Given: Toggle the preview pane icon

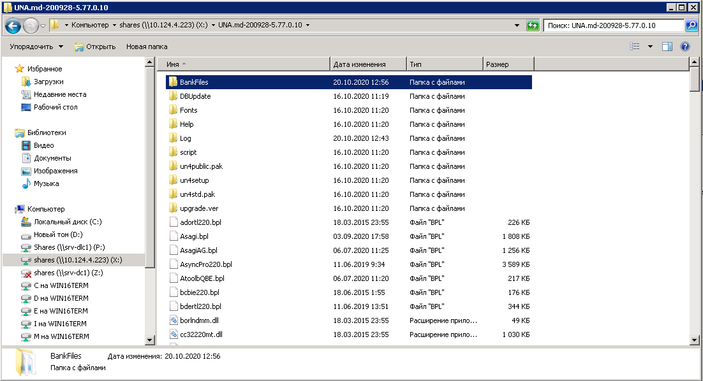Looking at the screenshot, I should coord(667,47).
